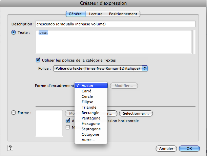Viewport: 207px width, 156px height.
Task: Toggle 'Utiliser les polices de la catégorie Textes'
Action: pyautogui.click(x=38, y=60)
